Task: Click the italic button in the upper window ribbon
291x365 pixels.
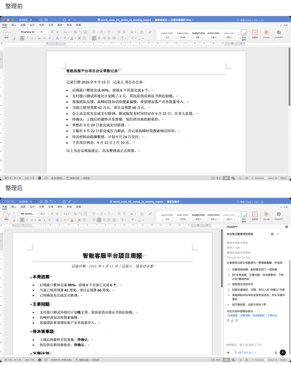Action: tap(27, 38)
